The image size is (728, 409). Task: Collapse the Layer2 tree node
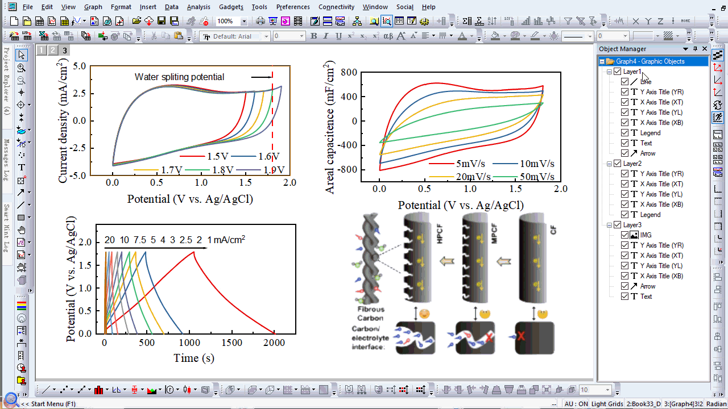pyautogui.click(x=610, y=164)
